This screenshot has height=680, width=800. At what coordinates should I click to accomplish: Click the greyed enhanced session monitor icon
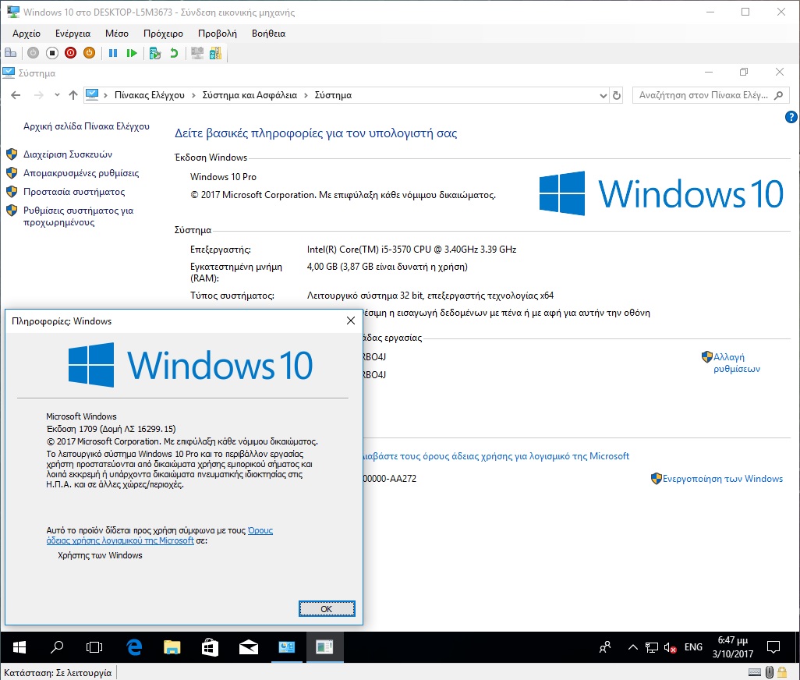pos(197,53)
